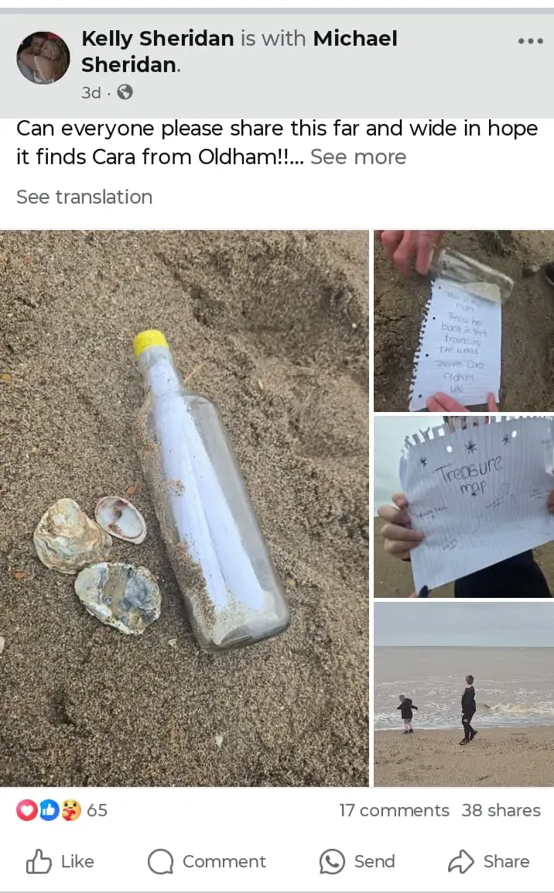The height and width of the screenshot is (893, 554).
Task: Click the blue like reaction icon
Action: click(x=49, y=810)
